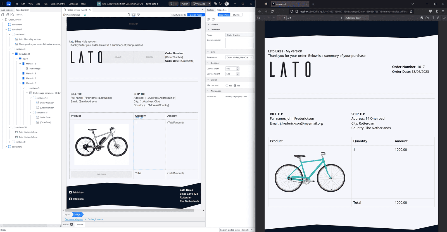Click the search magnifier in Page Explorer

click(13, 14)
